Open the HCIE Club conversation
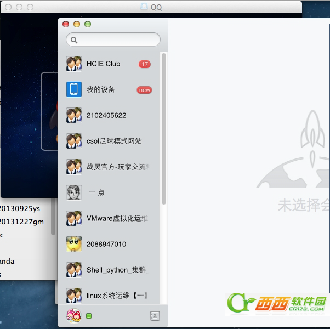The width and height of the screenshot is (330, 329). point(109,64)
